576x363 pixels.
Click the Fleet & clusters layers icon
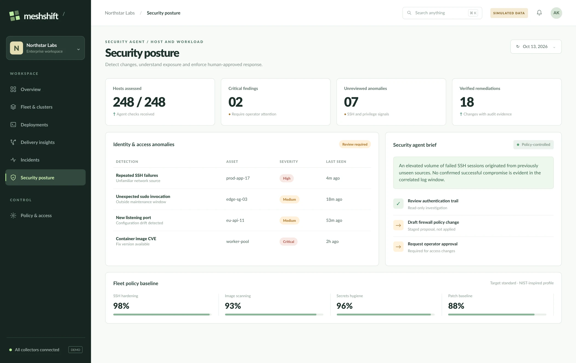pyautogui.click(x=13, y=107)
